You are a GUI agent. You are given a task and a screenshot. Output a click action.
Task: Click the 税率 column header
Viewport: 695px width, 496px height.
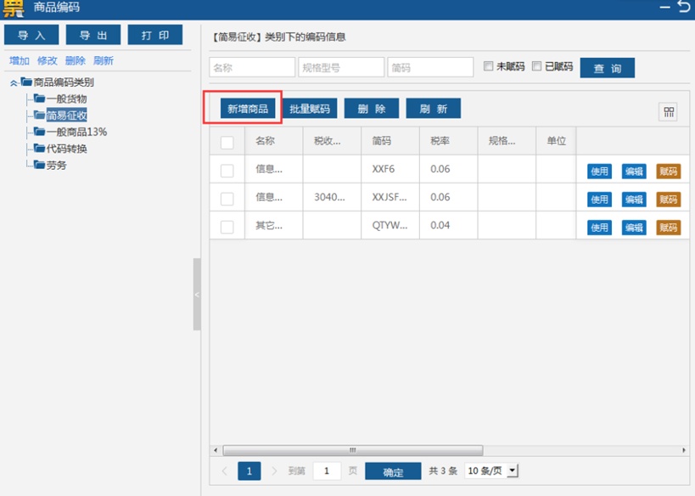click(x=449, y=141)
